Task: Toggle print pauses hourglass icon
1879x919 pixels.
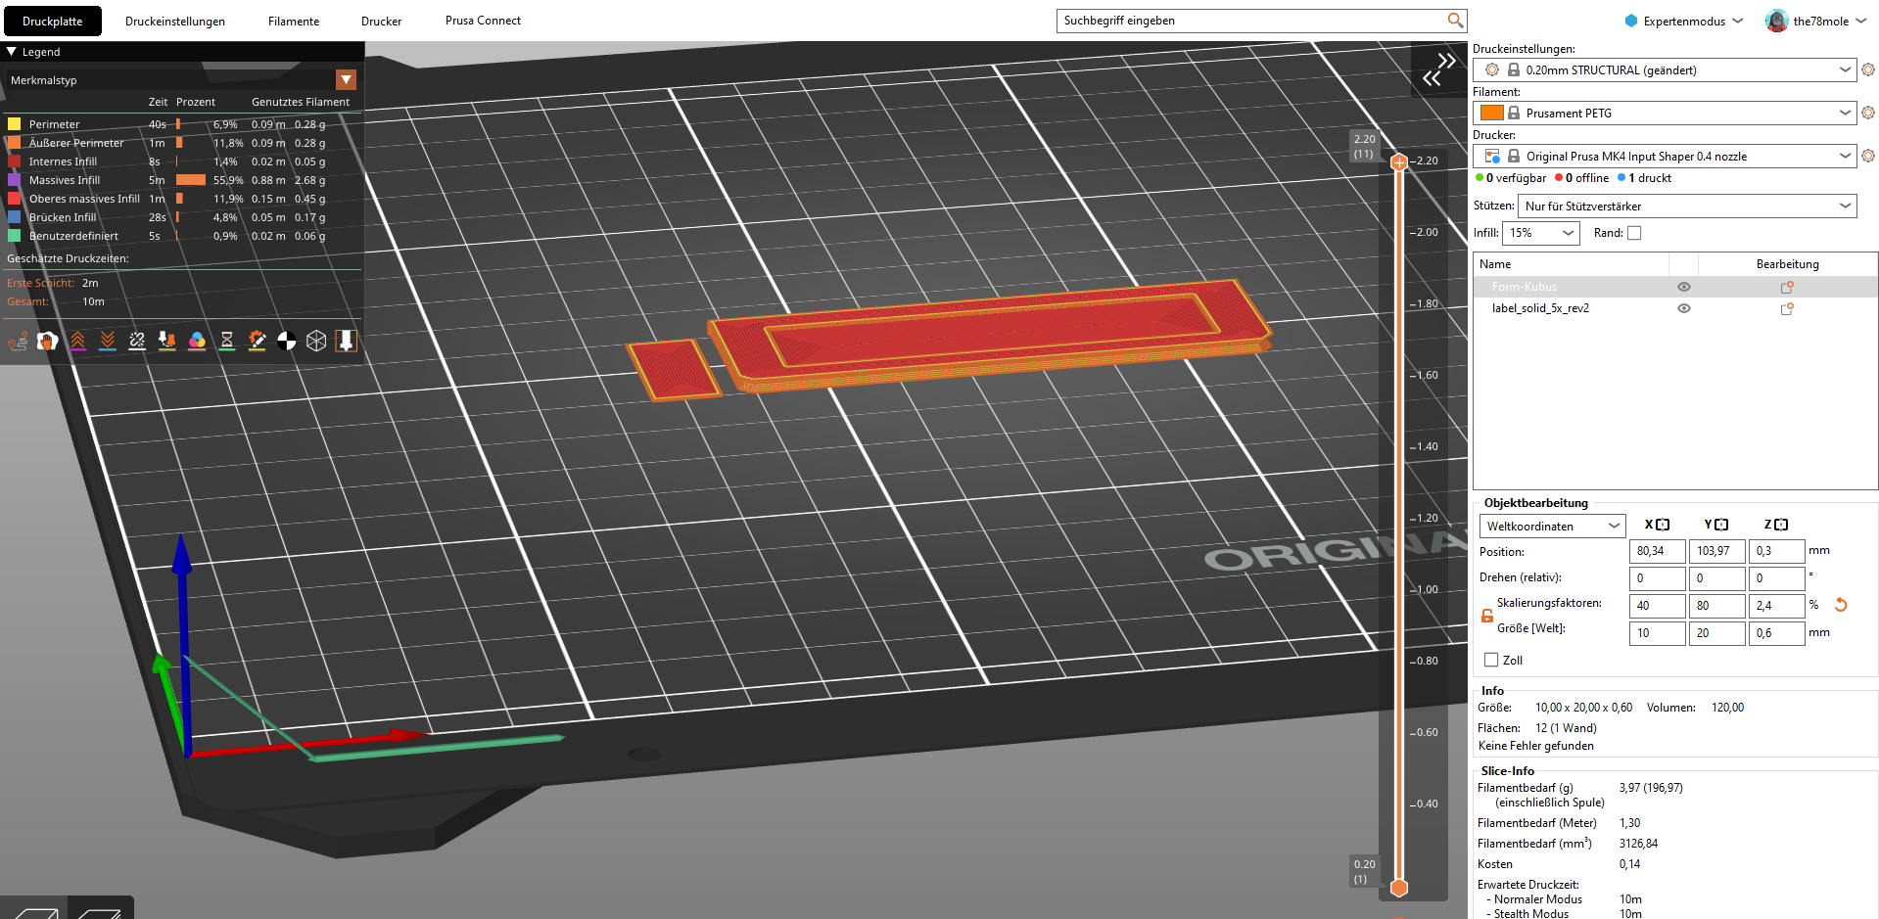Action: [x=227, y=341]
